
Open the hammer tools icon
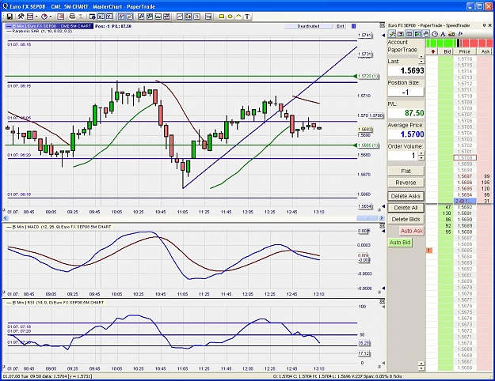point(21,17)
